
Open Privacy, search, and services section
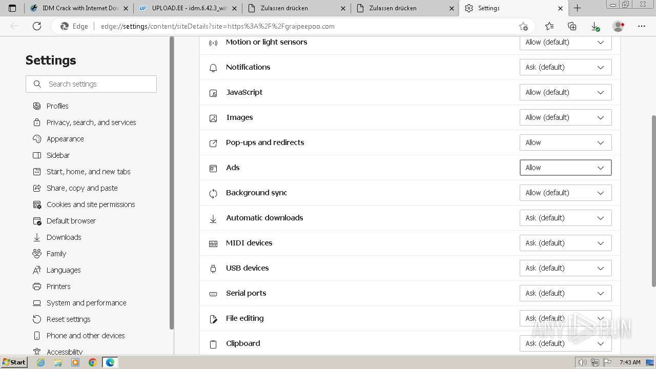coord(91,122)
